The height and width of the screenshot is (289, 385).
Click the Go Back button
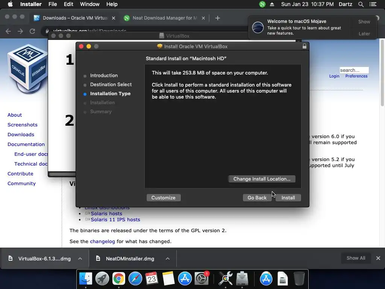coord(257,198)
